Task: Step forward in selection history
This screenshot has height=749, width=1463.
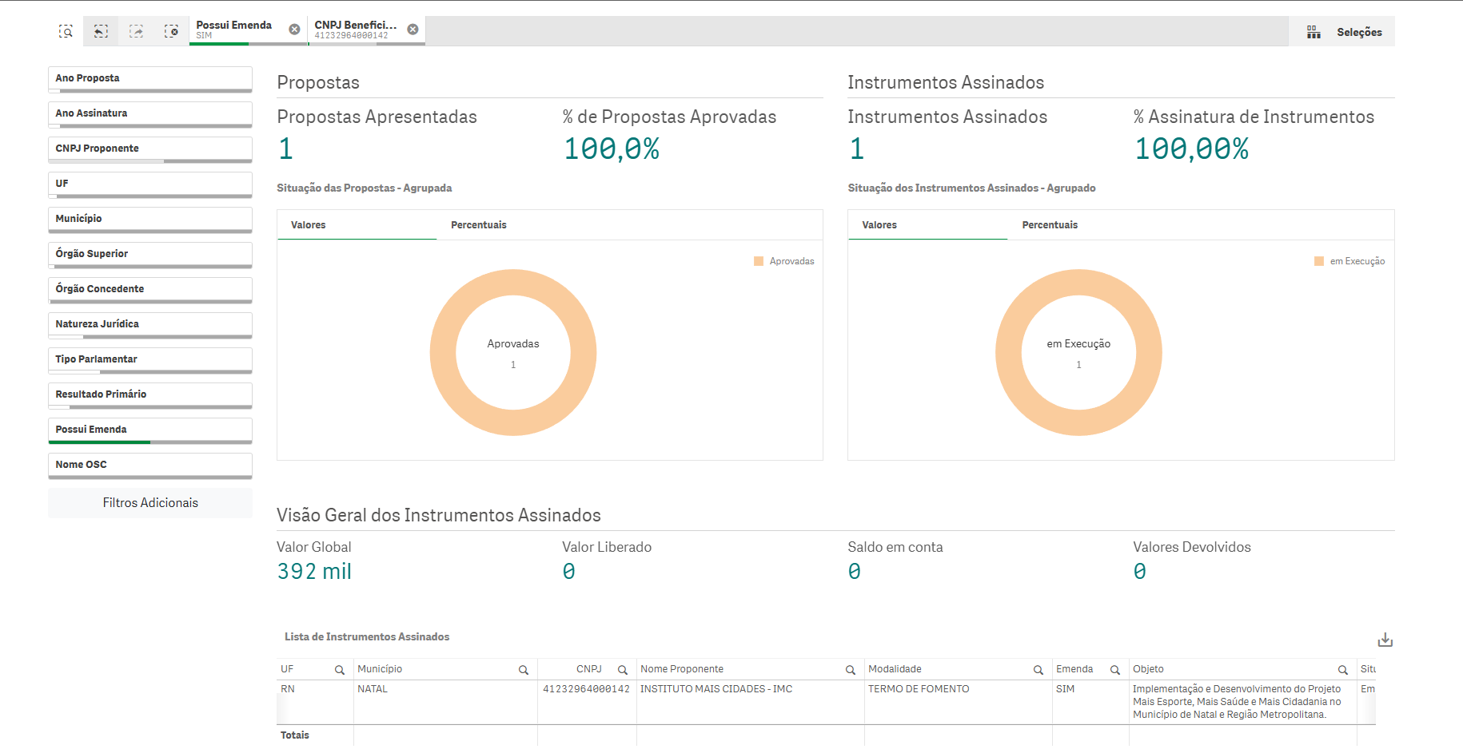Action: 137,31
